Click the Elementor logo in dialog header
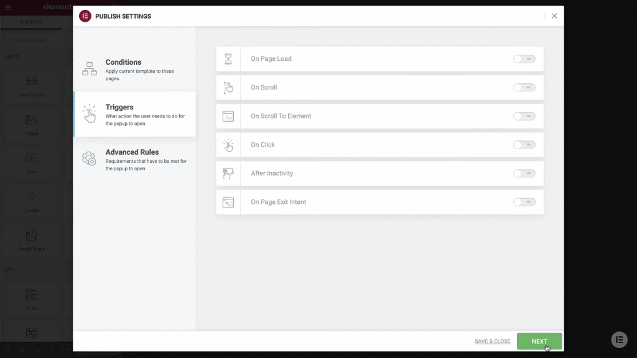This screenshot has width=637, height=358. (x=85, y=16)
